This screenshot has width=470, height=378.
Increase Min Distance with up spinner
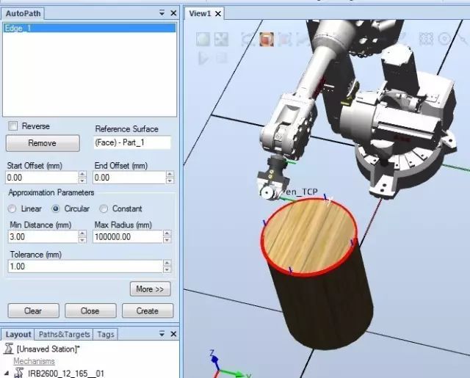pos(82,233)
